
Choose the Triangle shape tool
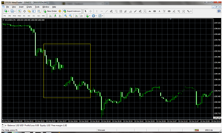click(150, 11)
